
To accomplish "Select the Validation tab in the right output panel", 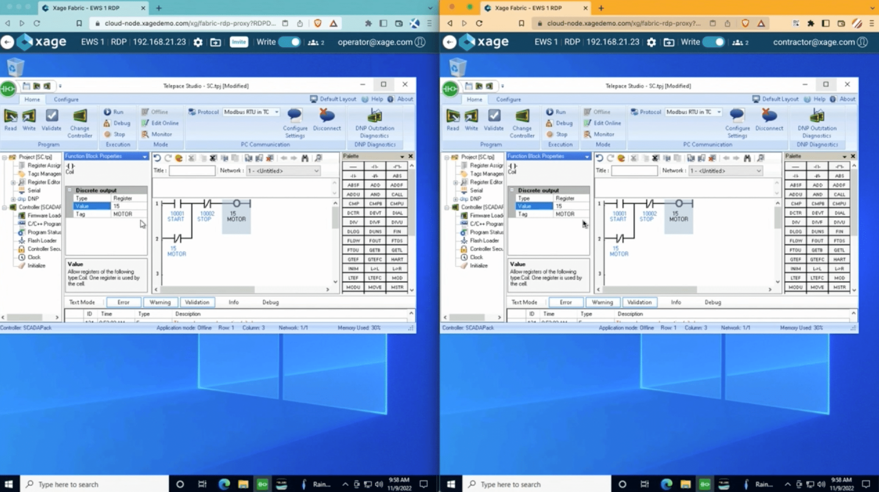I will point(639,302).
